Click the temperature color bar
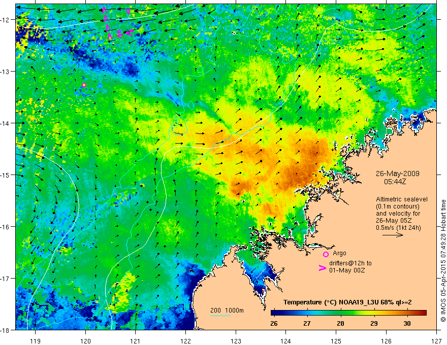Screen dimensions: 447x345 (x=348, y=313)
